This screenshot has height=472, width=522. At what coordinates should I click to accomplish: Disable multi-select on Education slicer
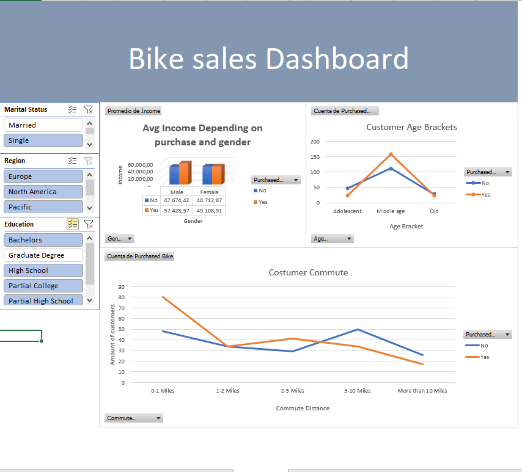coord(72,224)
